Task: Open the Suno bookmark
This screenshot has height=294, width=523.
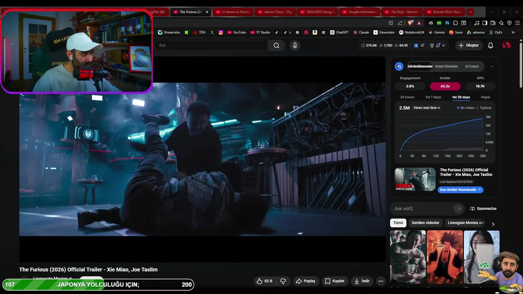Action: pyautogui.click(x=456, y=32)
